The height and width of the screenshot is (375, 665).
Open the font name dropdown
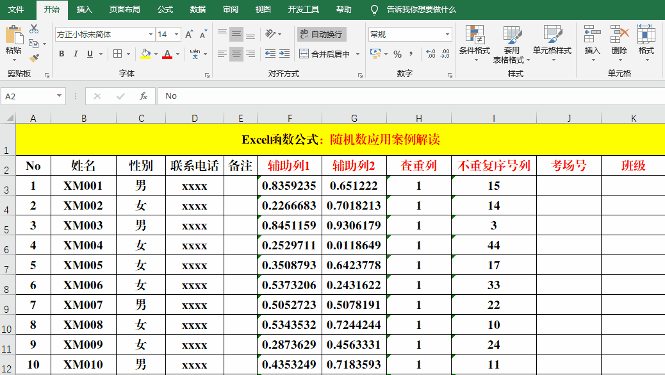click(151, 35)
